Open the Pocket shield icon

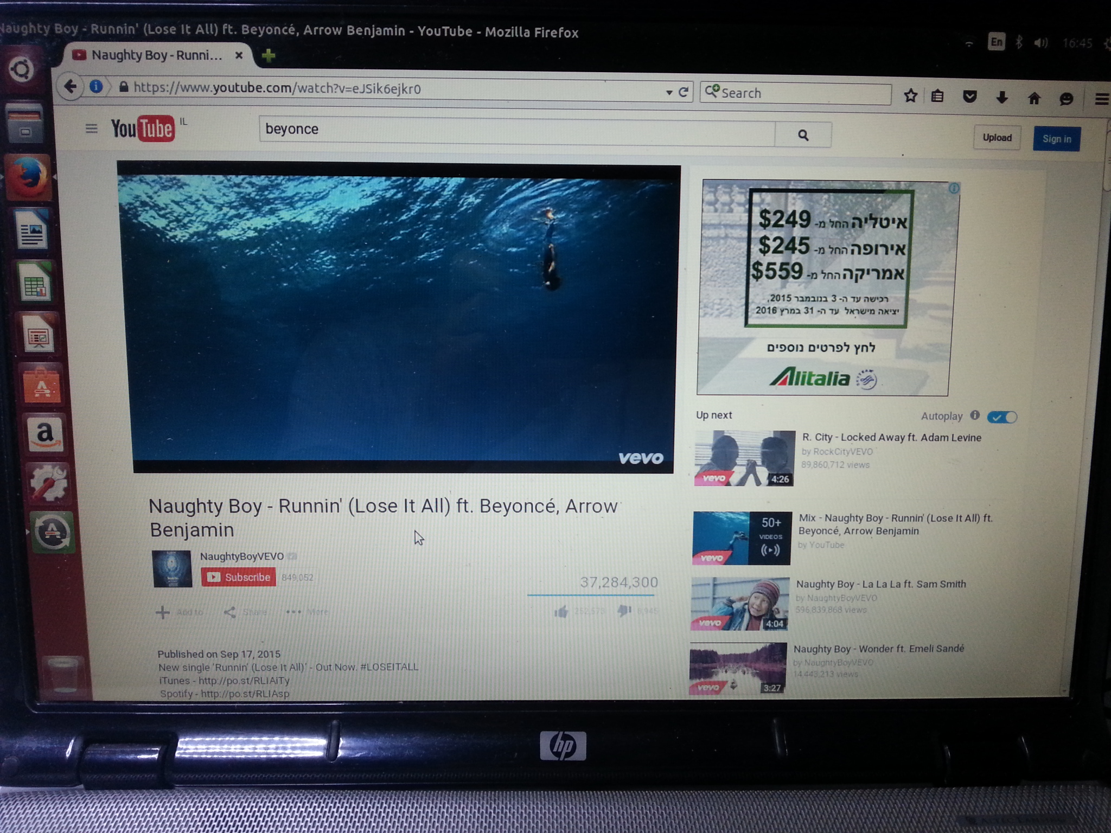[969, 97]
